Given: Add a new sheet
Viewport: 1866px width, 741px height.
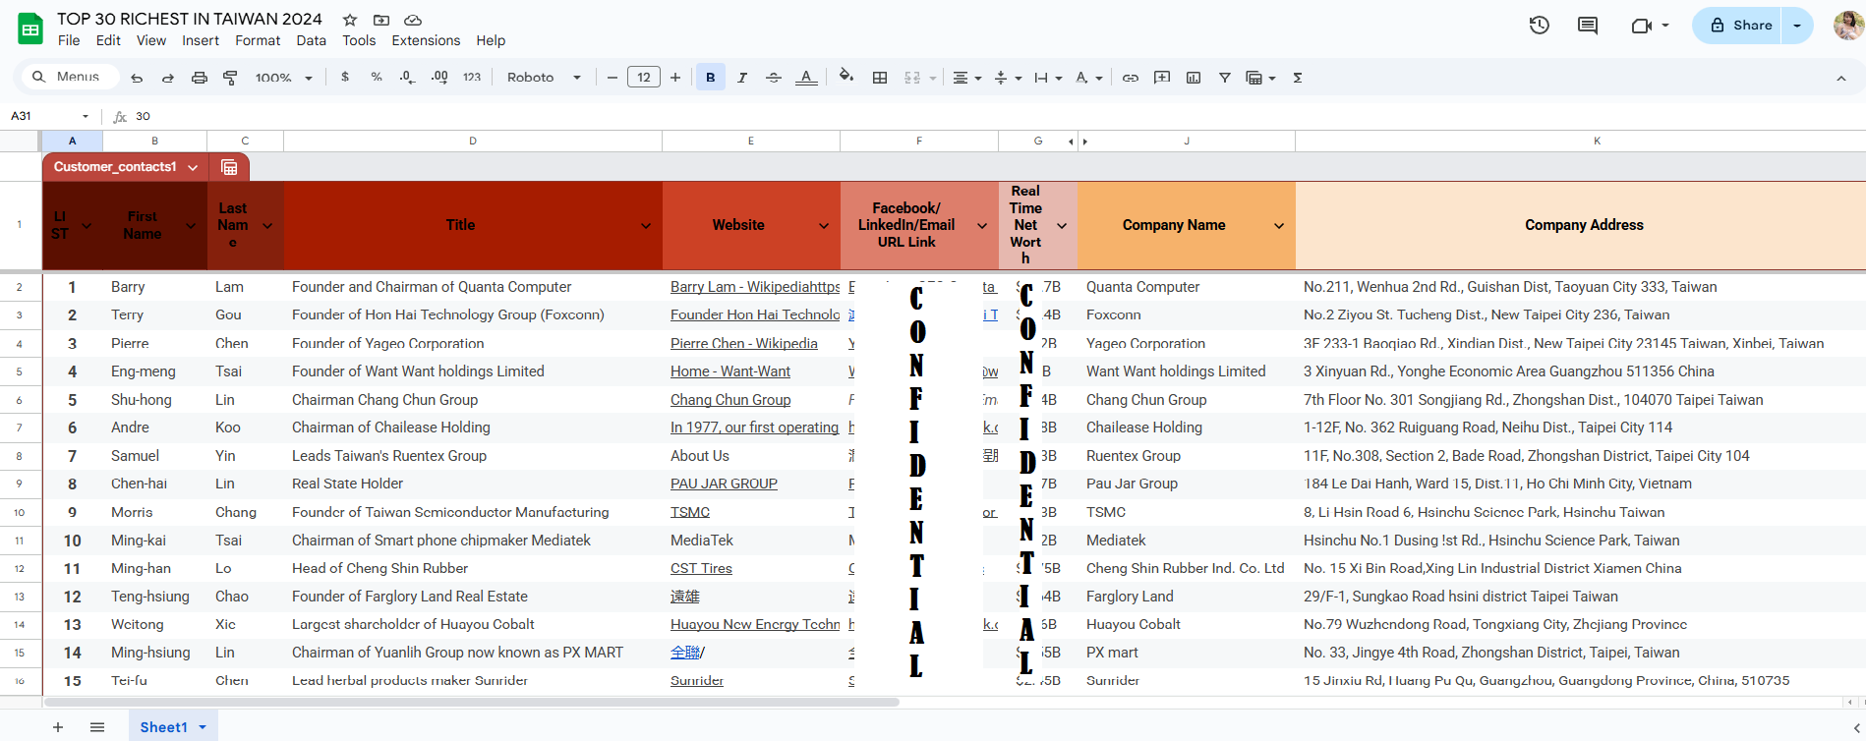Looking at the screenshot, I should click(x=58, y=727).
